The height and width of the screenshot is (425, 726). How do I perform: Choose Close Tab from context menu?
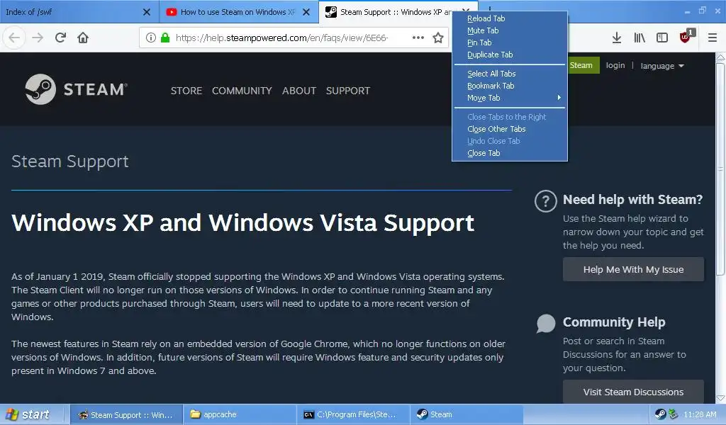[509, 153]
